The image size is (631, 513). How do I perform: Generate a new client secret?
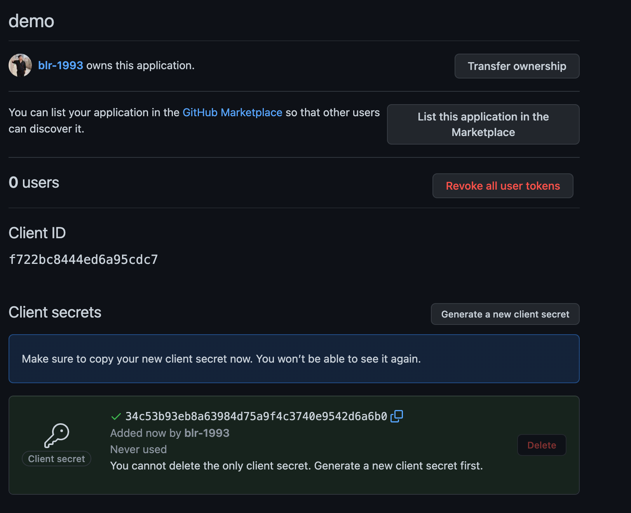click(x=505, y=314)
